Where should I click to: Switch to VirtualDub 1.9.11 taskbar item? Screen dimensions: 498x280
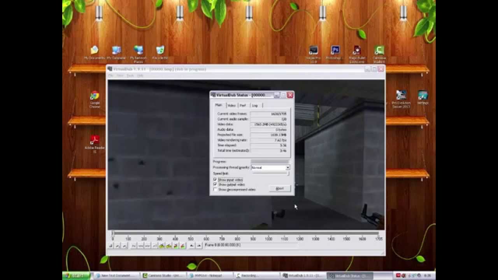(x=304, y=276)
